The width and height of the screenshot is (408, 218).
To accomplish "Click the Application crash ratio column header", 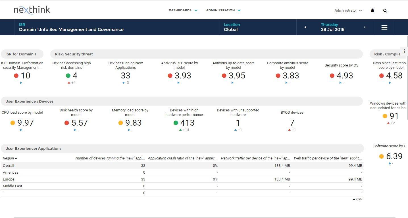I will pos(183,158).
